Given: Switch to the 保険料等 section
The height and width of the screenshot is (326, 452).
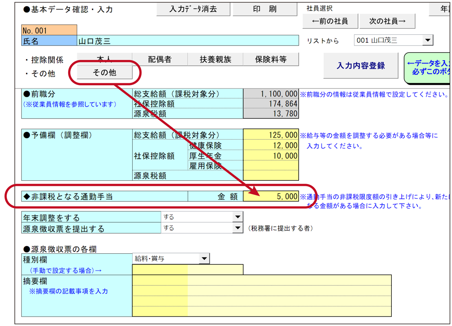Looking at the screenshot, I should point(271,59).
